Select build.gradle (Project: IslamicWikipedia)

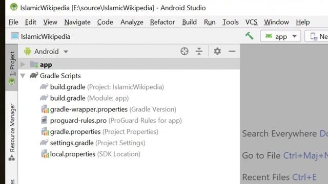tap(107, 87)
